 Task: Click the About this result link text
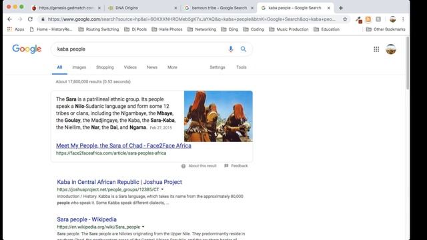[x=202, y=166]
